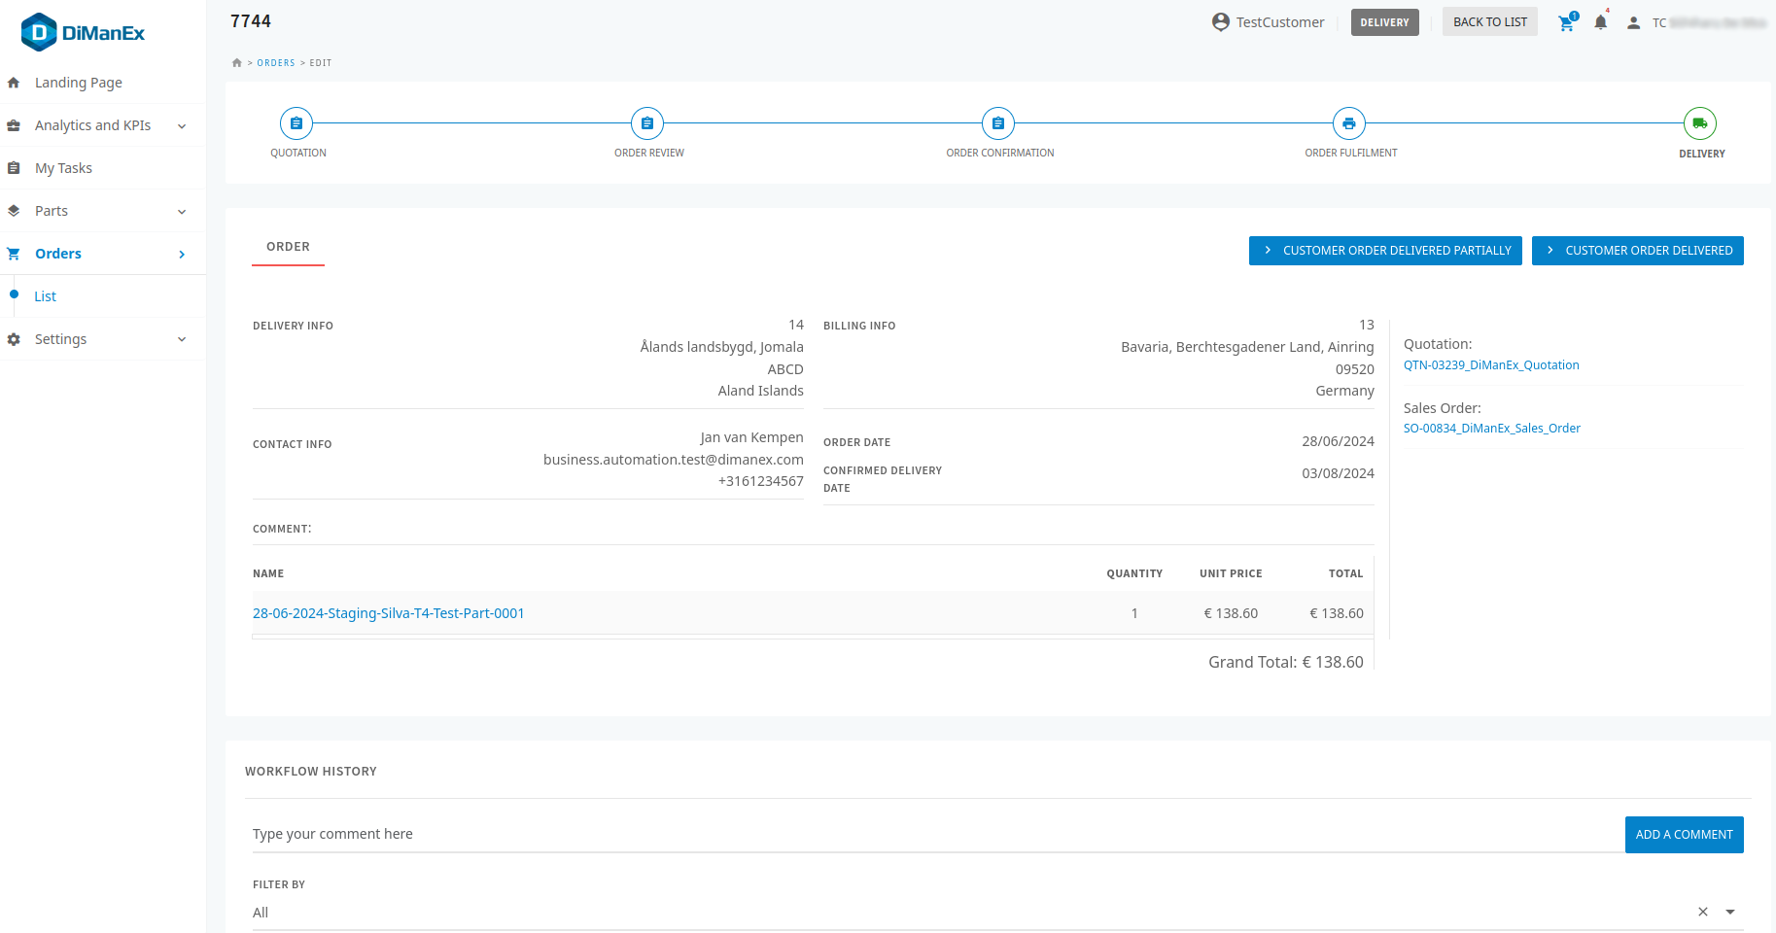The width and height of the screenshot is (1776, 933).
Task: Select the Quotation step icon
Action: click(x=296, y=123)
